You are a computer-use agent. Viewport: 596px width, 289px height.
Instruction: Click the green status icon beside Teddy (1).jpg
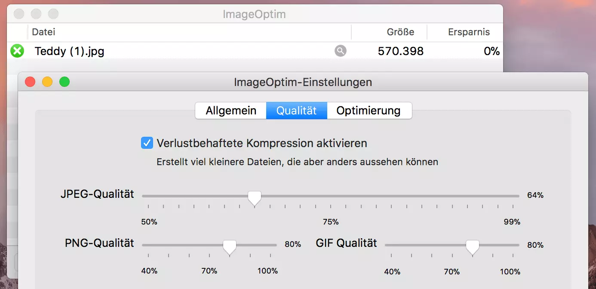click(17, 51)
